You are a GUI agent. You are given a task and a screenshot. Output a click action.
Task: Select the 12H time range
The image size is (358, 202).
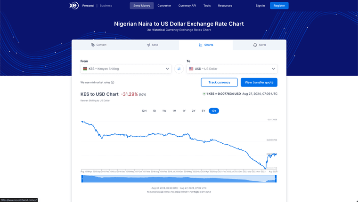click(x=144, y=111)
